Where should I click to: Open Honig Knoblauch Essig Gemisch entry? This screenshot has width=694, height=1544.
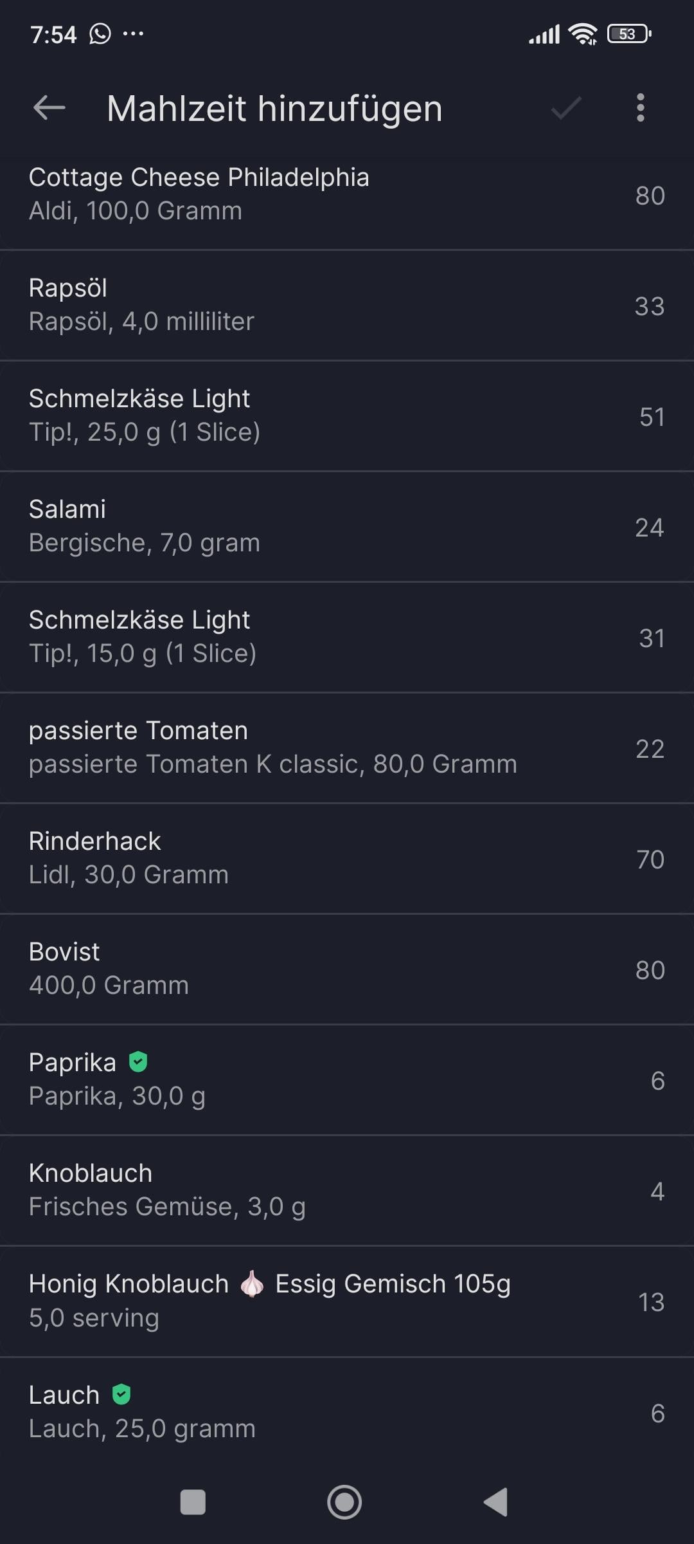point(347,1301)
